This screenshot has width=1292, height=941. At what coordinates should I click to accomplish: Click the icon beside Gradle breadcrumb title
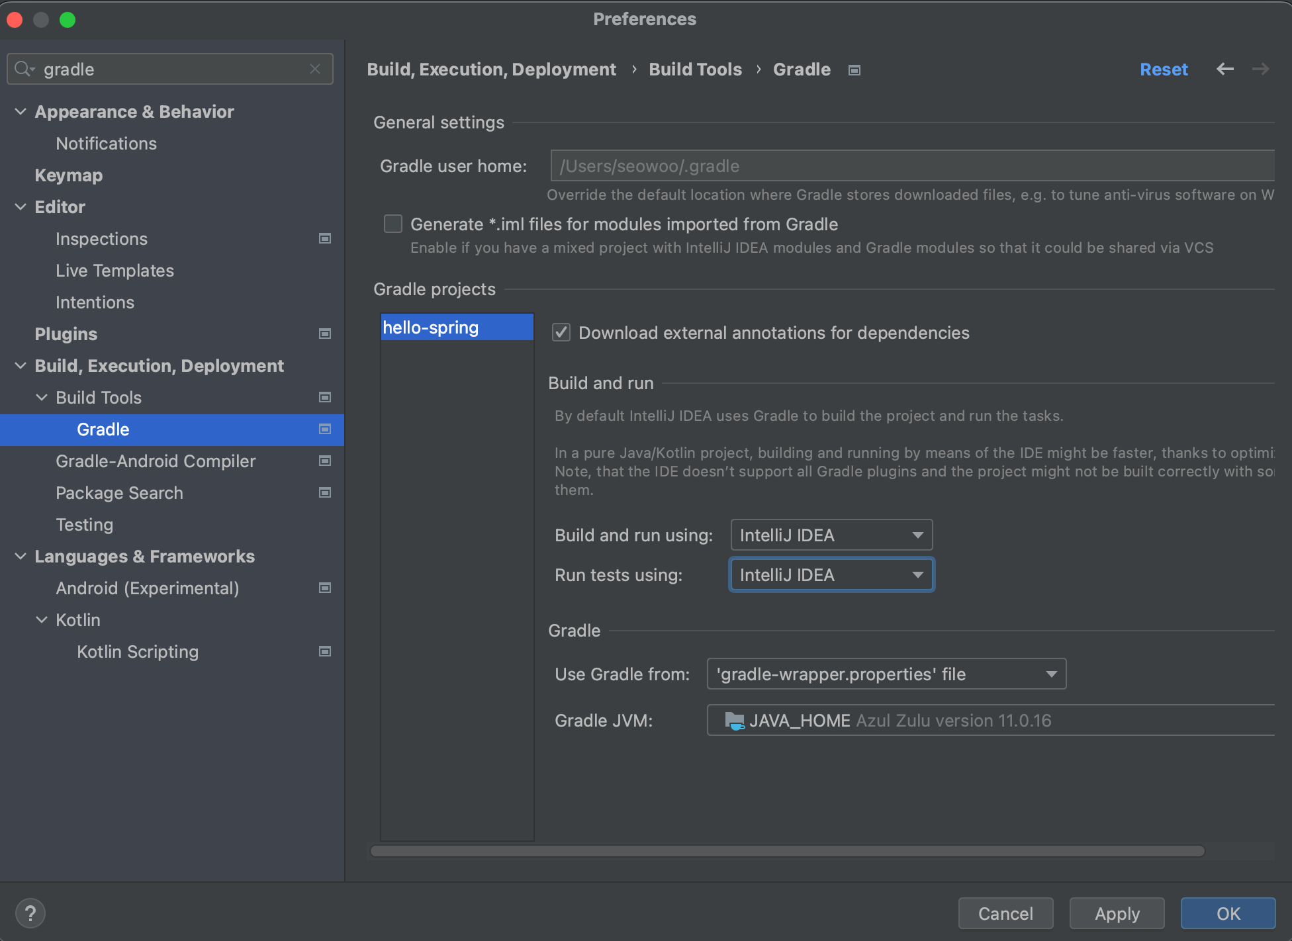click(x=854, y=70)
